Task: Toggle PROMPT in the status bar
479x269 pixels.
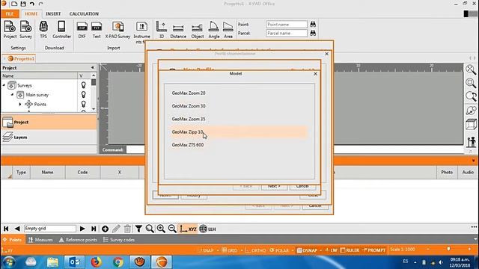Action: 374,250
